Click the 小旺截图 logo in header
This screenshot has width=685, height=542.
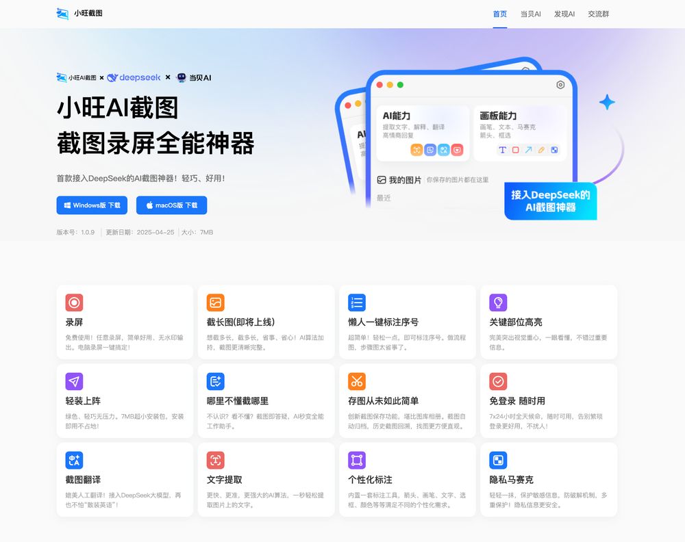79,14
